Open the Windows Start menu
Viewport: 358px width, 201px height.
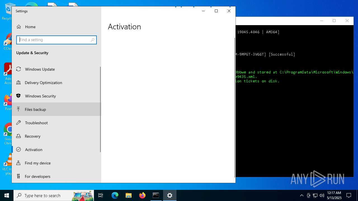7,195
